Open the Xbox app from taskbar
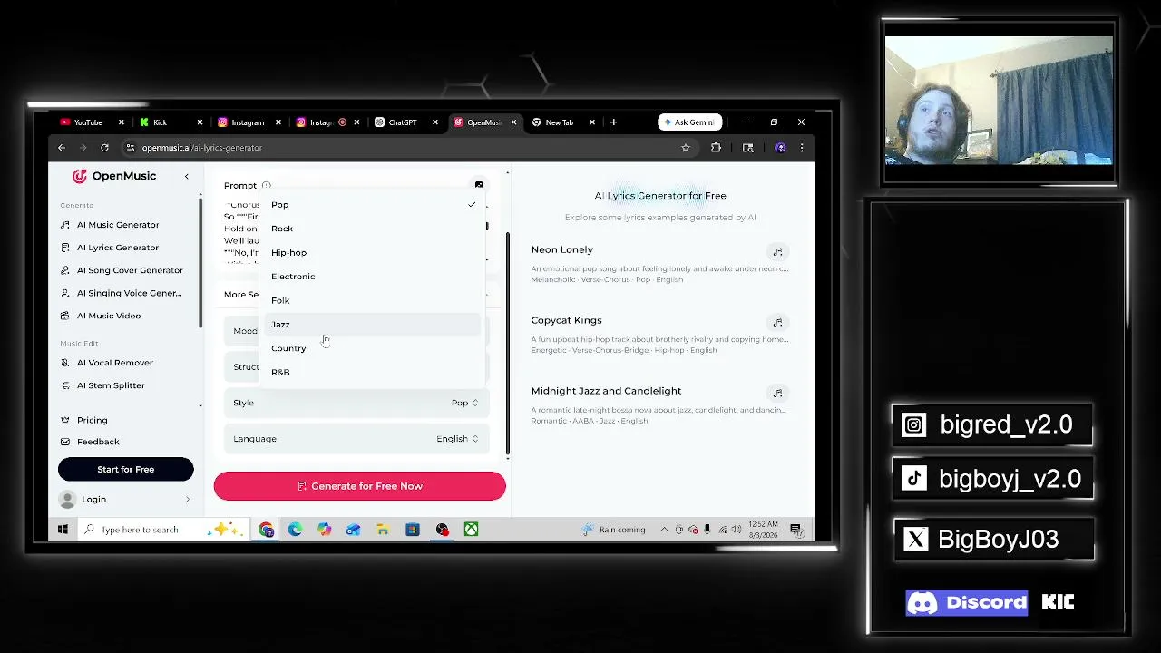 tap(472, 530)
